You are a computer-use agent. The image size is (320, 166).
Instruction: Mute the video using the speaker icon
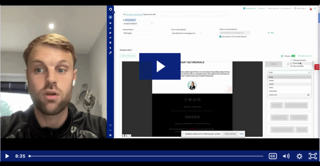pyautogui.click(x=286, y=156)
